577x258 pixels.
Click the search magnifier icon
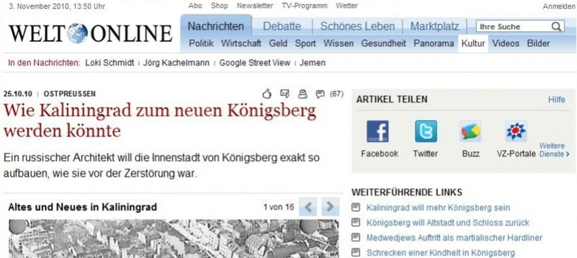point(557,26)
